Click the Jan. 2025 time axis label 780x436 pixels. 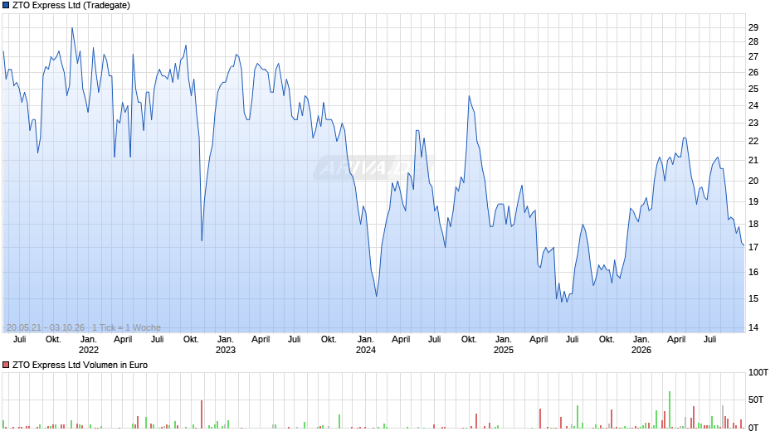[504, 345]
